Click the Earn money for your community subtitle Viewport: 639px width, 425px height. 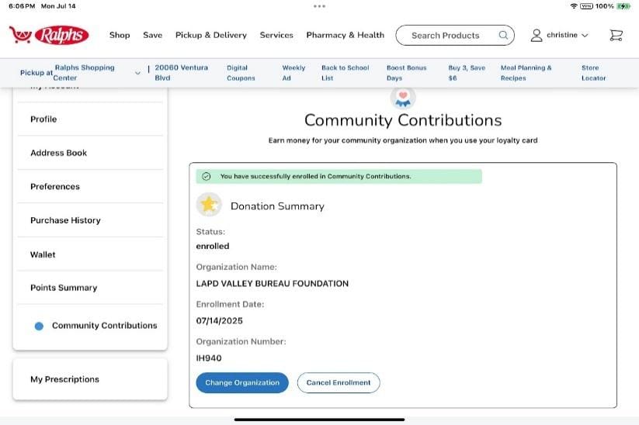pyautogui.click(x=403, y=140)
